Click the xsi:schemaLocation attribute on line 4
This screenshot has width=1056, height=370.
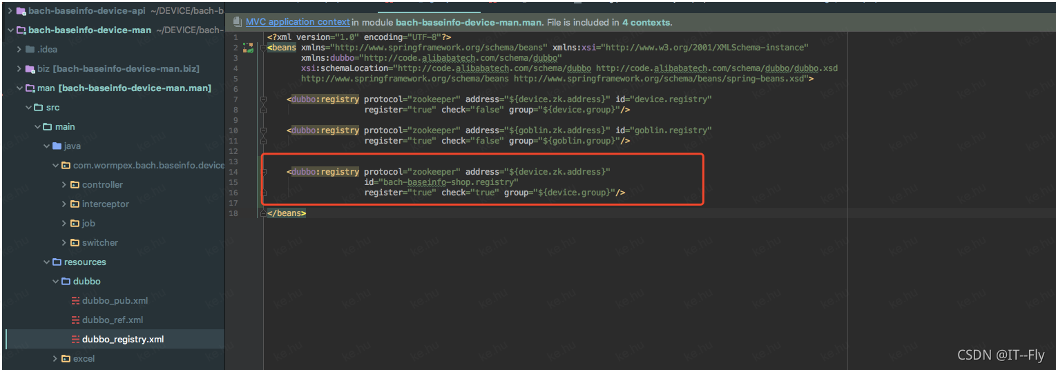pos(343,68)
